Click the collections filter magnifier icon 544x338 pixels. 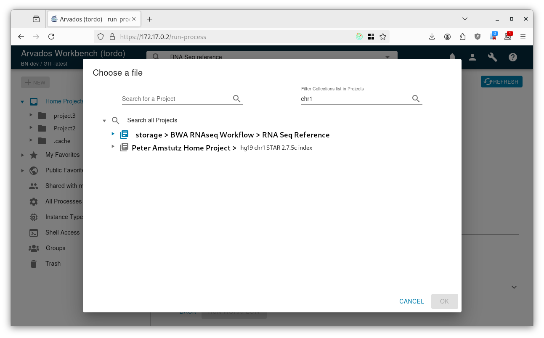(x=416, y=99)
